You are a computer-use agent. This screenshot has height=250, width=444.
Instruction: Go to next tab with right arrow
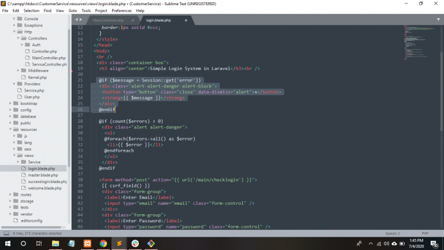click(81, 20)
